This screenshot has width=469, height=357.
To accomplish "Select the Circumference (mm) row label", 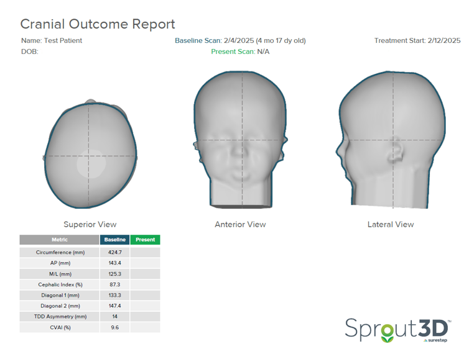I will (60, 253).
